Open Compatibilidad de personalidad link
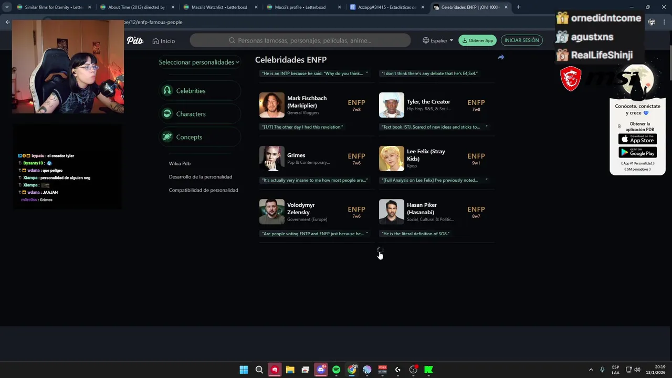 tap(203, 190)
